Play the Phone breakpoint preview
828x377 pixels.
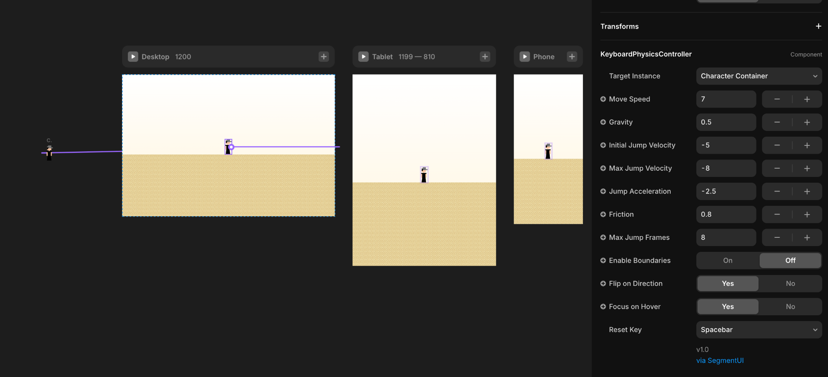525,57
